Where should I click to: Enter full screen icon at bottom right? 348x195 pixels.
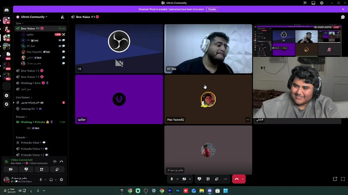(x=343, y=179)
